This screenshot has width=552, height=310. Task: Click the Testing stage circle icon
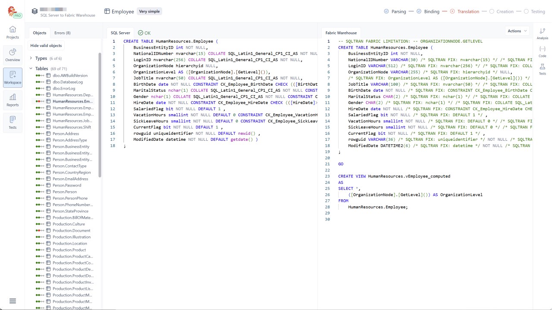[526, 12]
